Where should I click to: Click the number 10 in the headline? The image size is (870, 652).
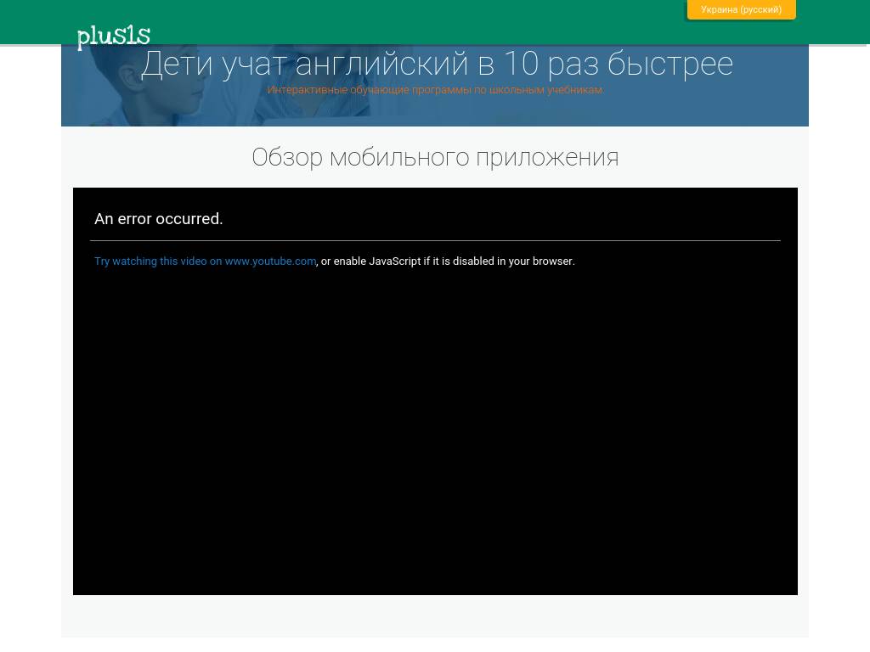(x=521, y=64)
